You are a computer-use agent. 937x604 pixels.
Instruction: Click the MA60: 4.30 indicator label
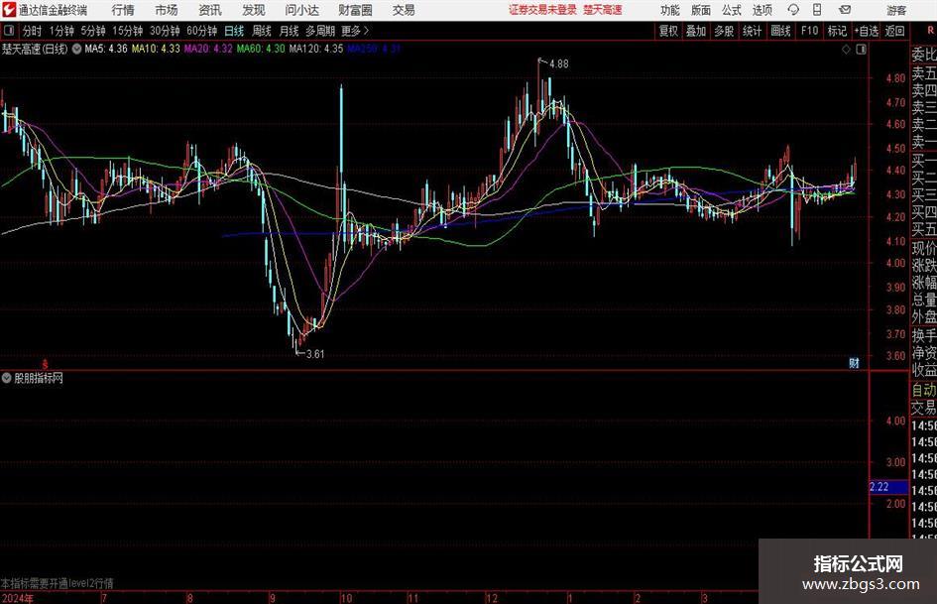click(x=261, y=49)
